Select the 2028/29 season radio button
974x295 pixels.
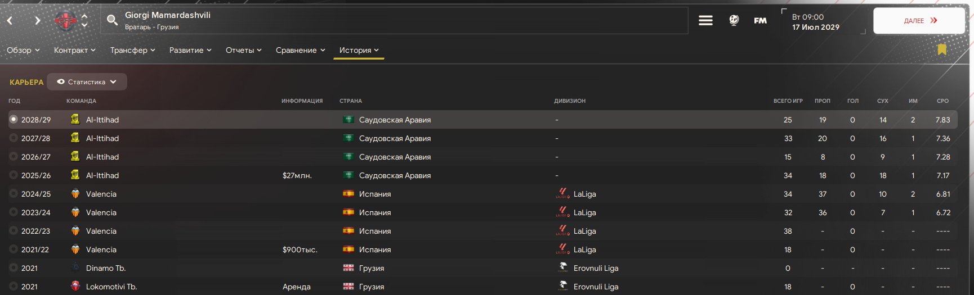(x=14, y=120)
